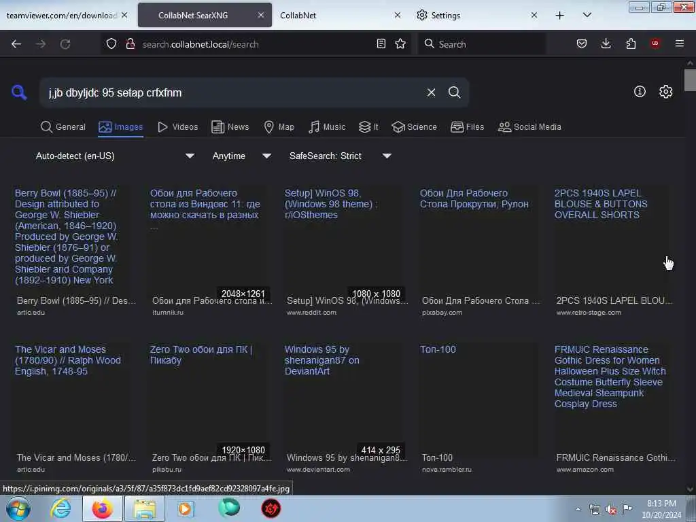
Task: Show hidden tray icons arrow
Action: pos(578,509)
